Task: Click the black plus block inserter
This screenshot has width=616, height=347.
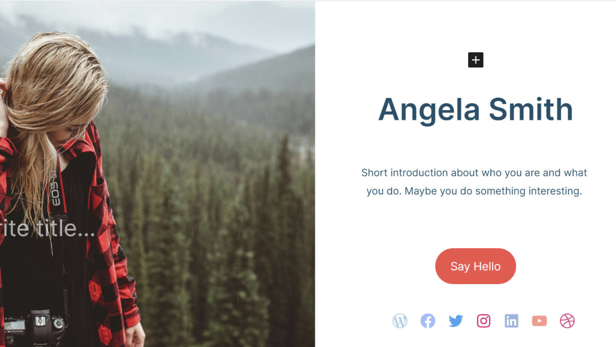Action: (475, 60)
